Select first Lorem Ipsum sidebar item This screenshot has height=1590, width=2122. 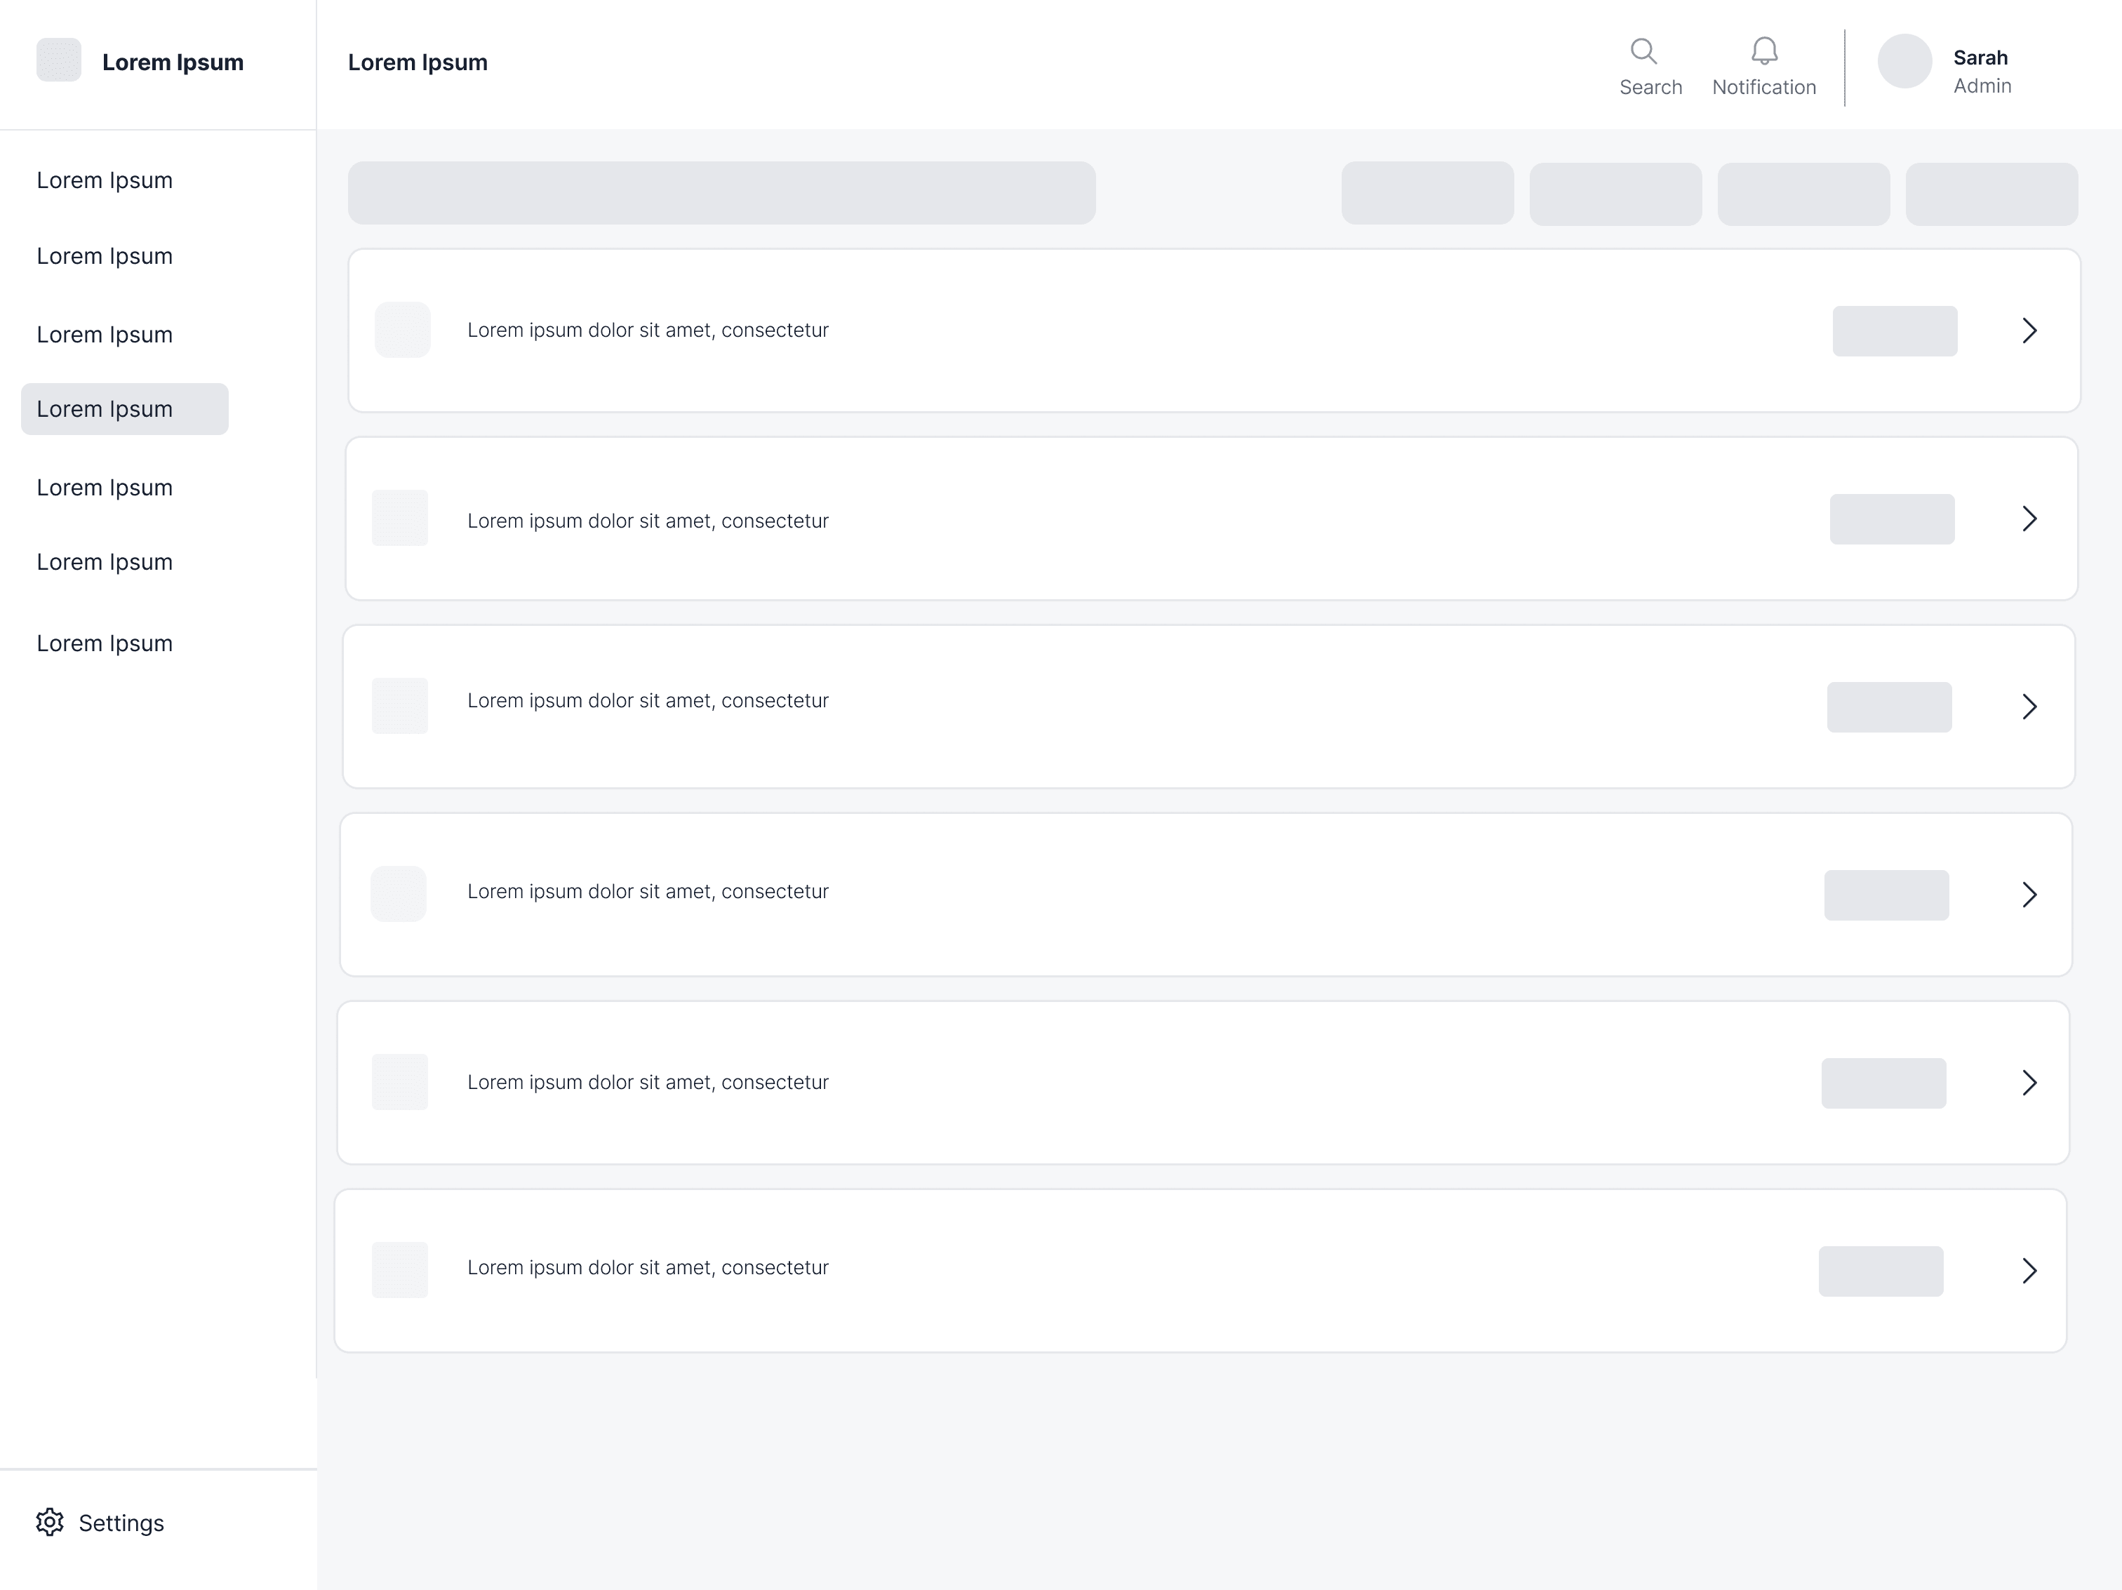click(105, 180)
